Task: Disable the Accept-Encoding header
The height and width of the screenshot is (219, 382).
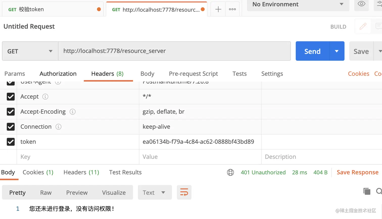Action: coord(11,112)
